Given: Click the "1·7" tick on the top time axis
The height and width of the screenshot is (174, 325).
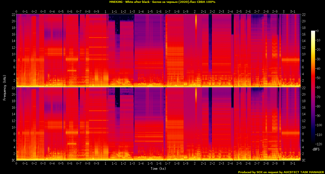Looking at the screenshot, I should point(168,11).
